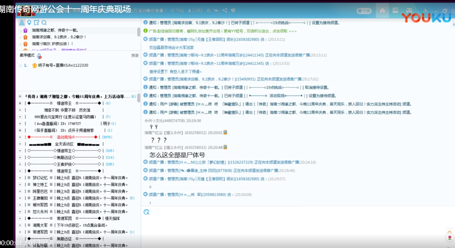Image resolution: width=455 pixels, height=248 pixels.
Task: Click the orange badge of 湖南求剑客
Action: (x=25, y=37)
